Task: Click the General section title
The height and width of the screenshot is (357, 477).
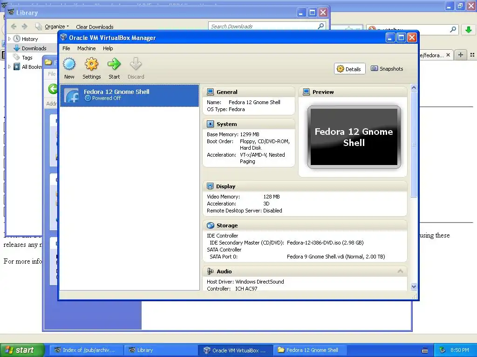Action: point(227,92)
